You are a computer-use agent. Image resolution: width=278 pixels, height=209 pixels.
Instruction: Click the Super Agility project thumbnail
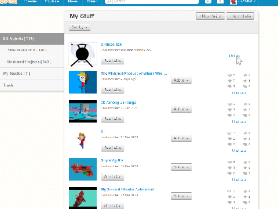pos(83,169)
